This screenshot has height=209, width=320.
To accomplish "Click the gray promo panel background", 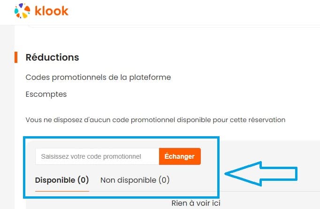I will click(263, 149).
